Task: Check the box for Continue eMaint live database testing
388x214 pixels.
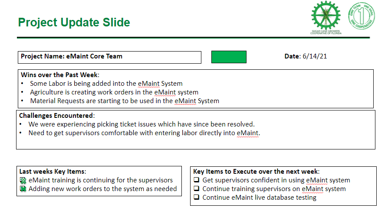Action: click(x=197, y=197)
